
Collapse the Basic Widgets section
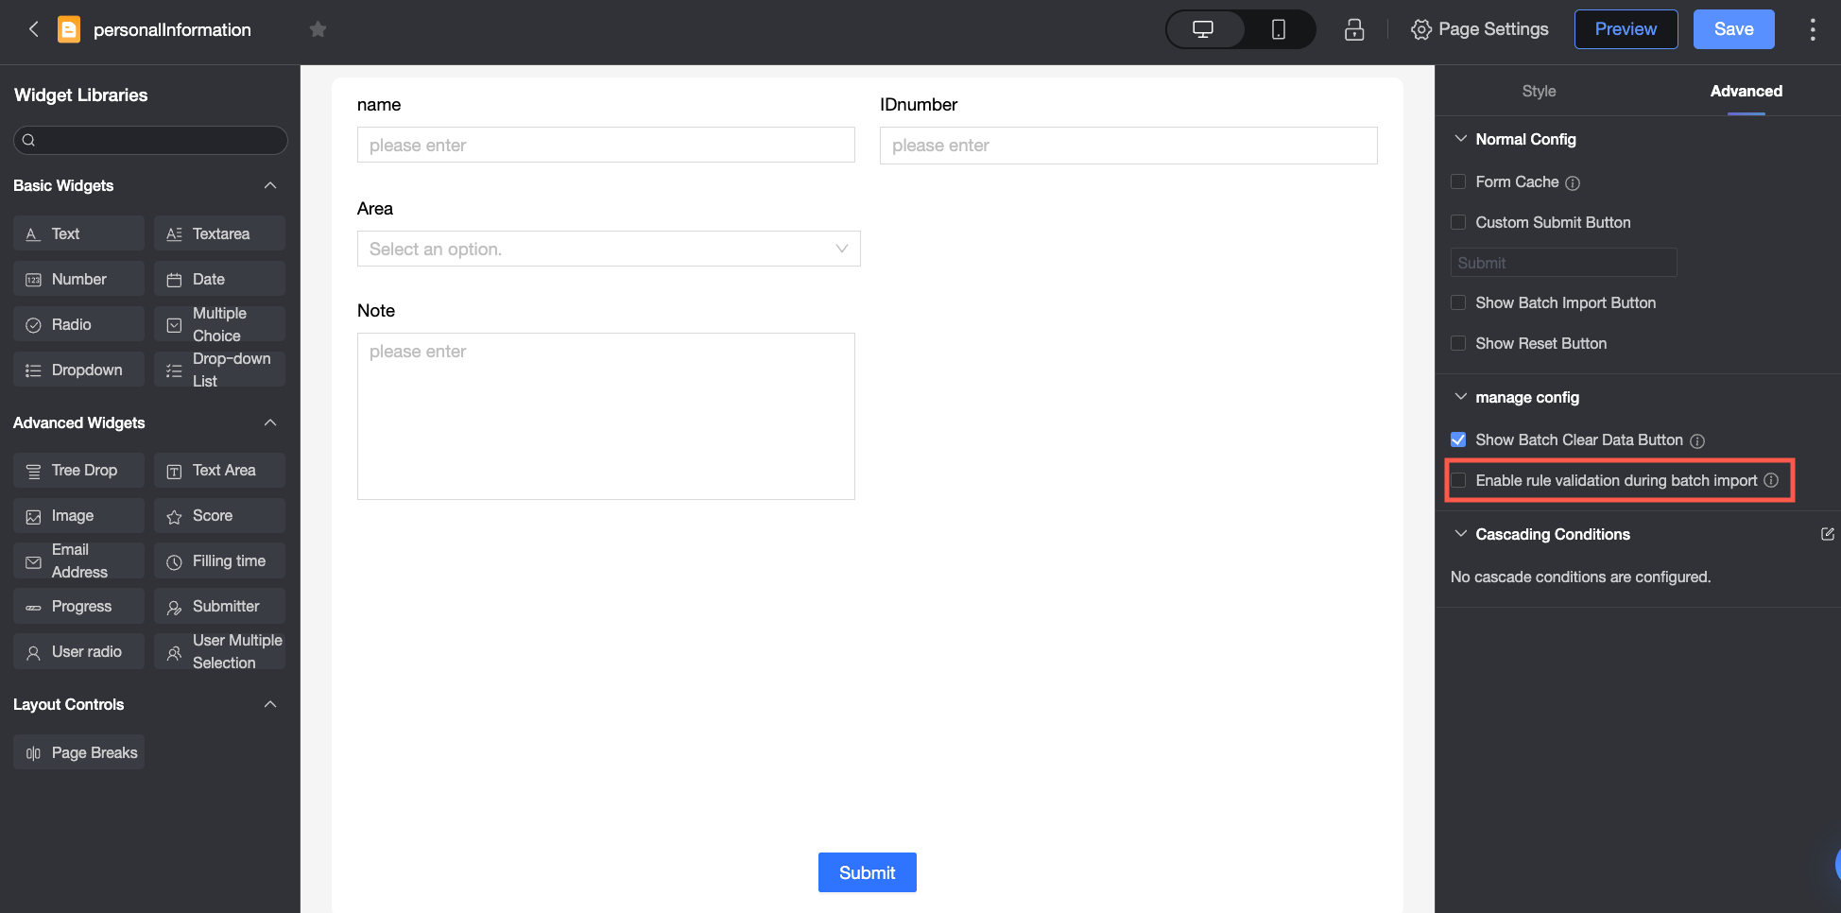(270, 185)
